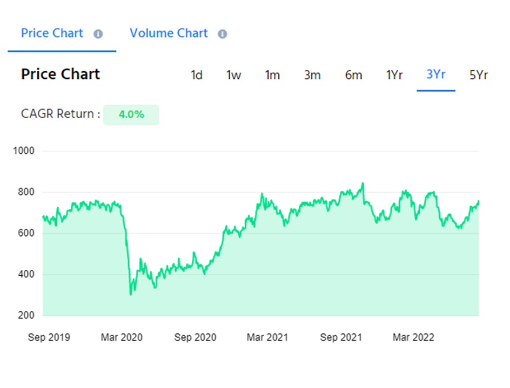The image size is (510, 388).
Task: Click the bold Price Chart heading
Action: [61, 74]
